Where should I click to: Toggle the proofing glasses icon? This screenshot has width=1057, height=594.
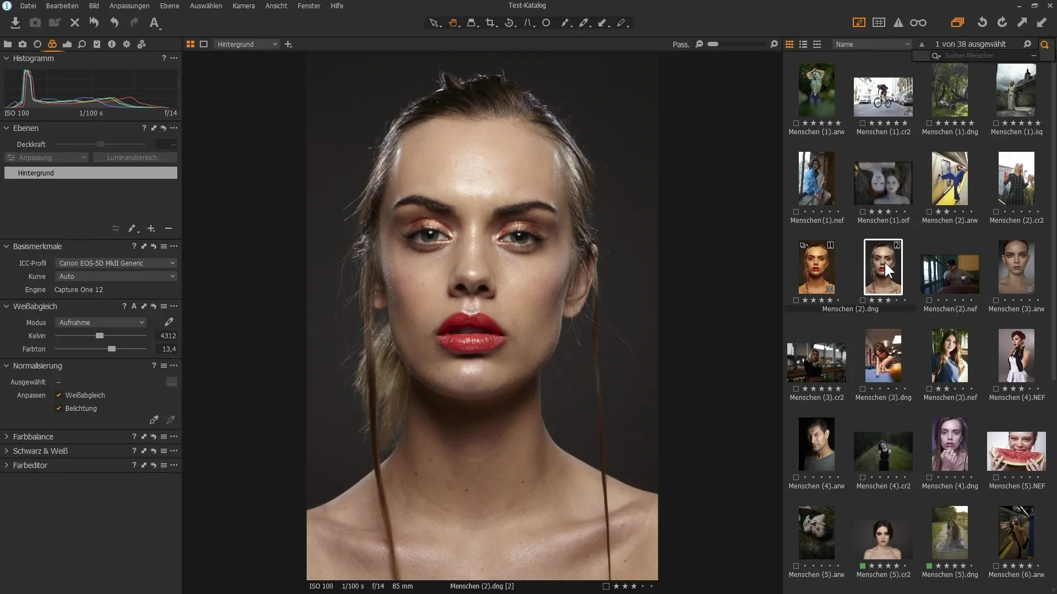[x=918, y=23]
